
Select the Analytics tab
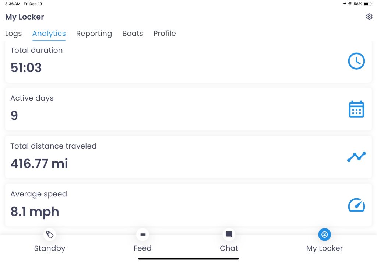click(49, 34)
